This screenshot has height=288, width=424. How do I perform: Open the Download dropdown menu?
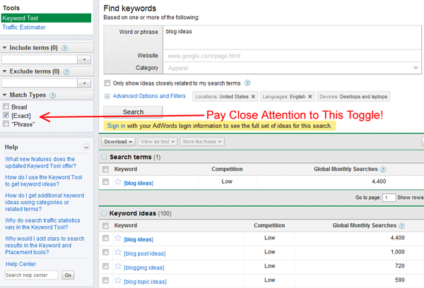pos(119,142)
